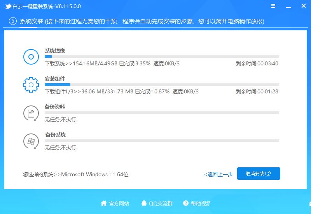Click the 系统镜像 heading

pos(55,51)
